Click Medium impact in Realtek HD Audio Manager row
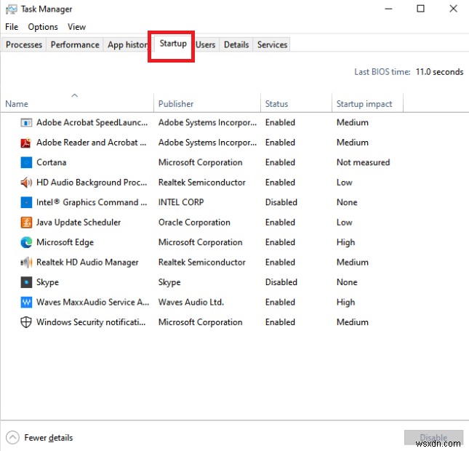Viewport: 469px width, 451px height. pos(353,263)
